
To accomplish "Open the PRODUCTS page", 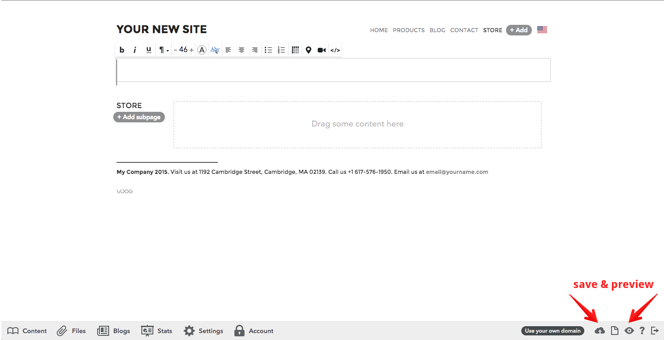I will tap(409, 30).
